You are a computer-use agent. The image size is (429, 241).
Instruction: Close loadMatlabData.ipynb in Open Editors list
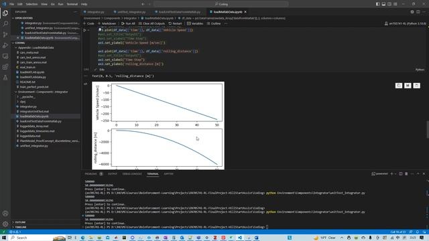[18, 37]
